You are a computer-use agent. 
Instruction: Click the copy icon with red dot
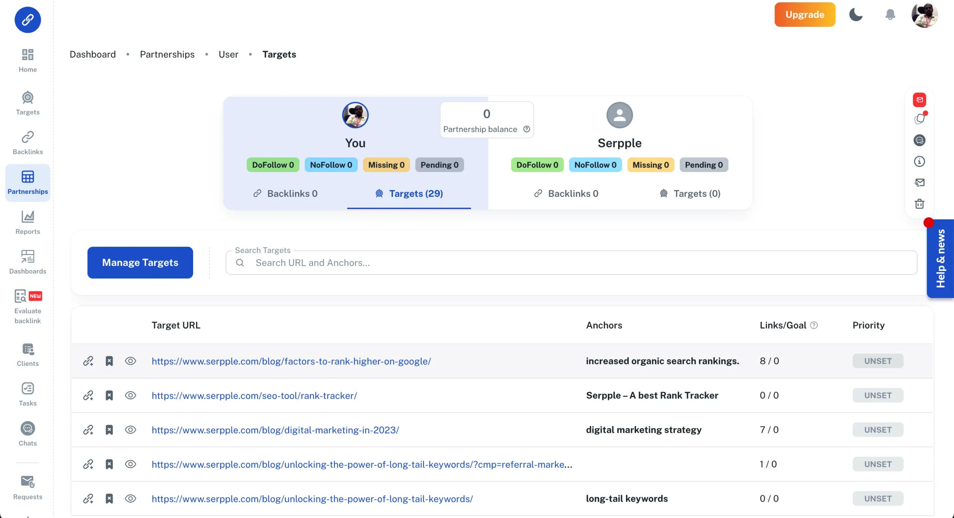point(920,119)
